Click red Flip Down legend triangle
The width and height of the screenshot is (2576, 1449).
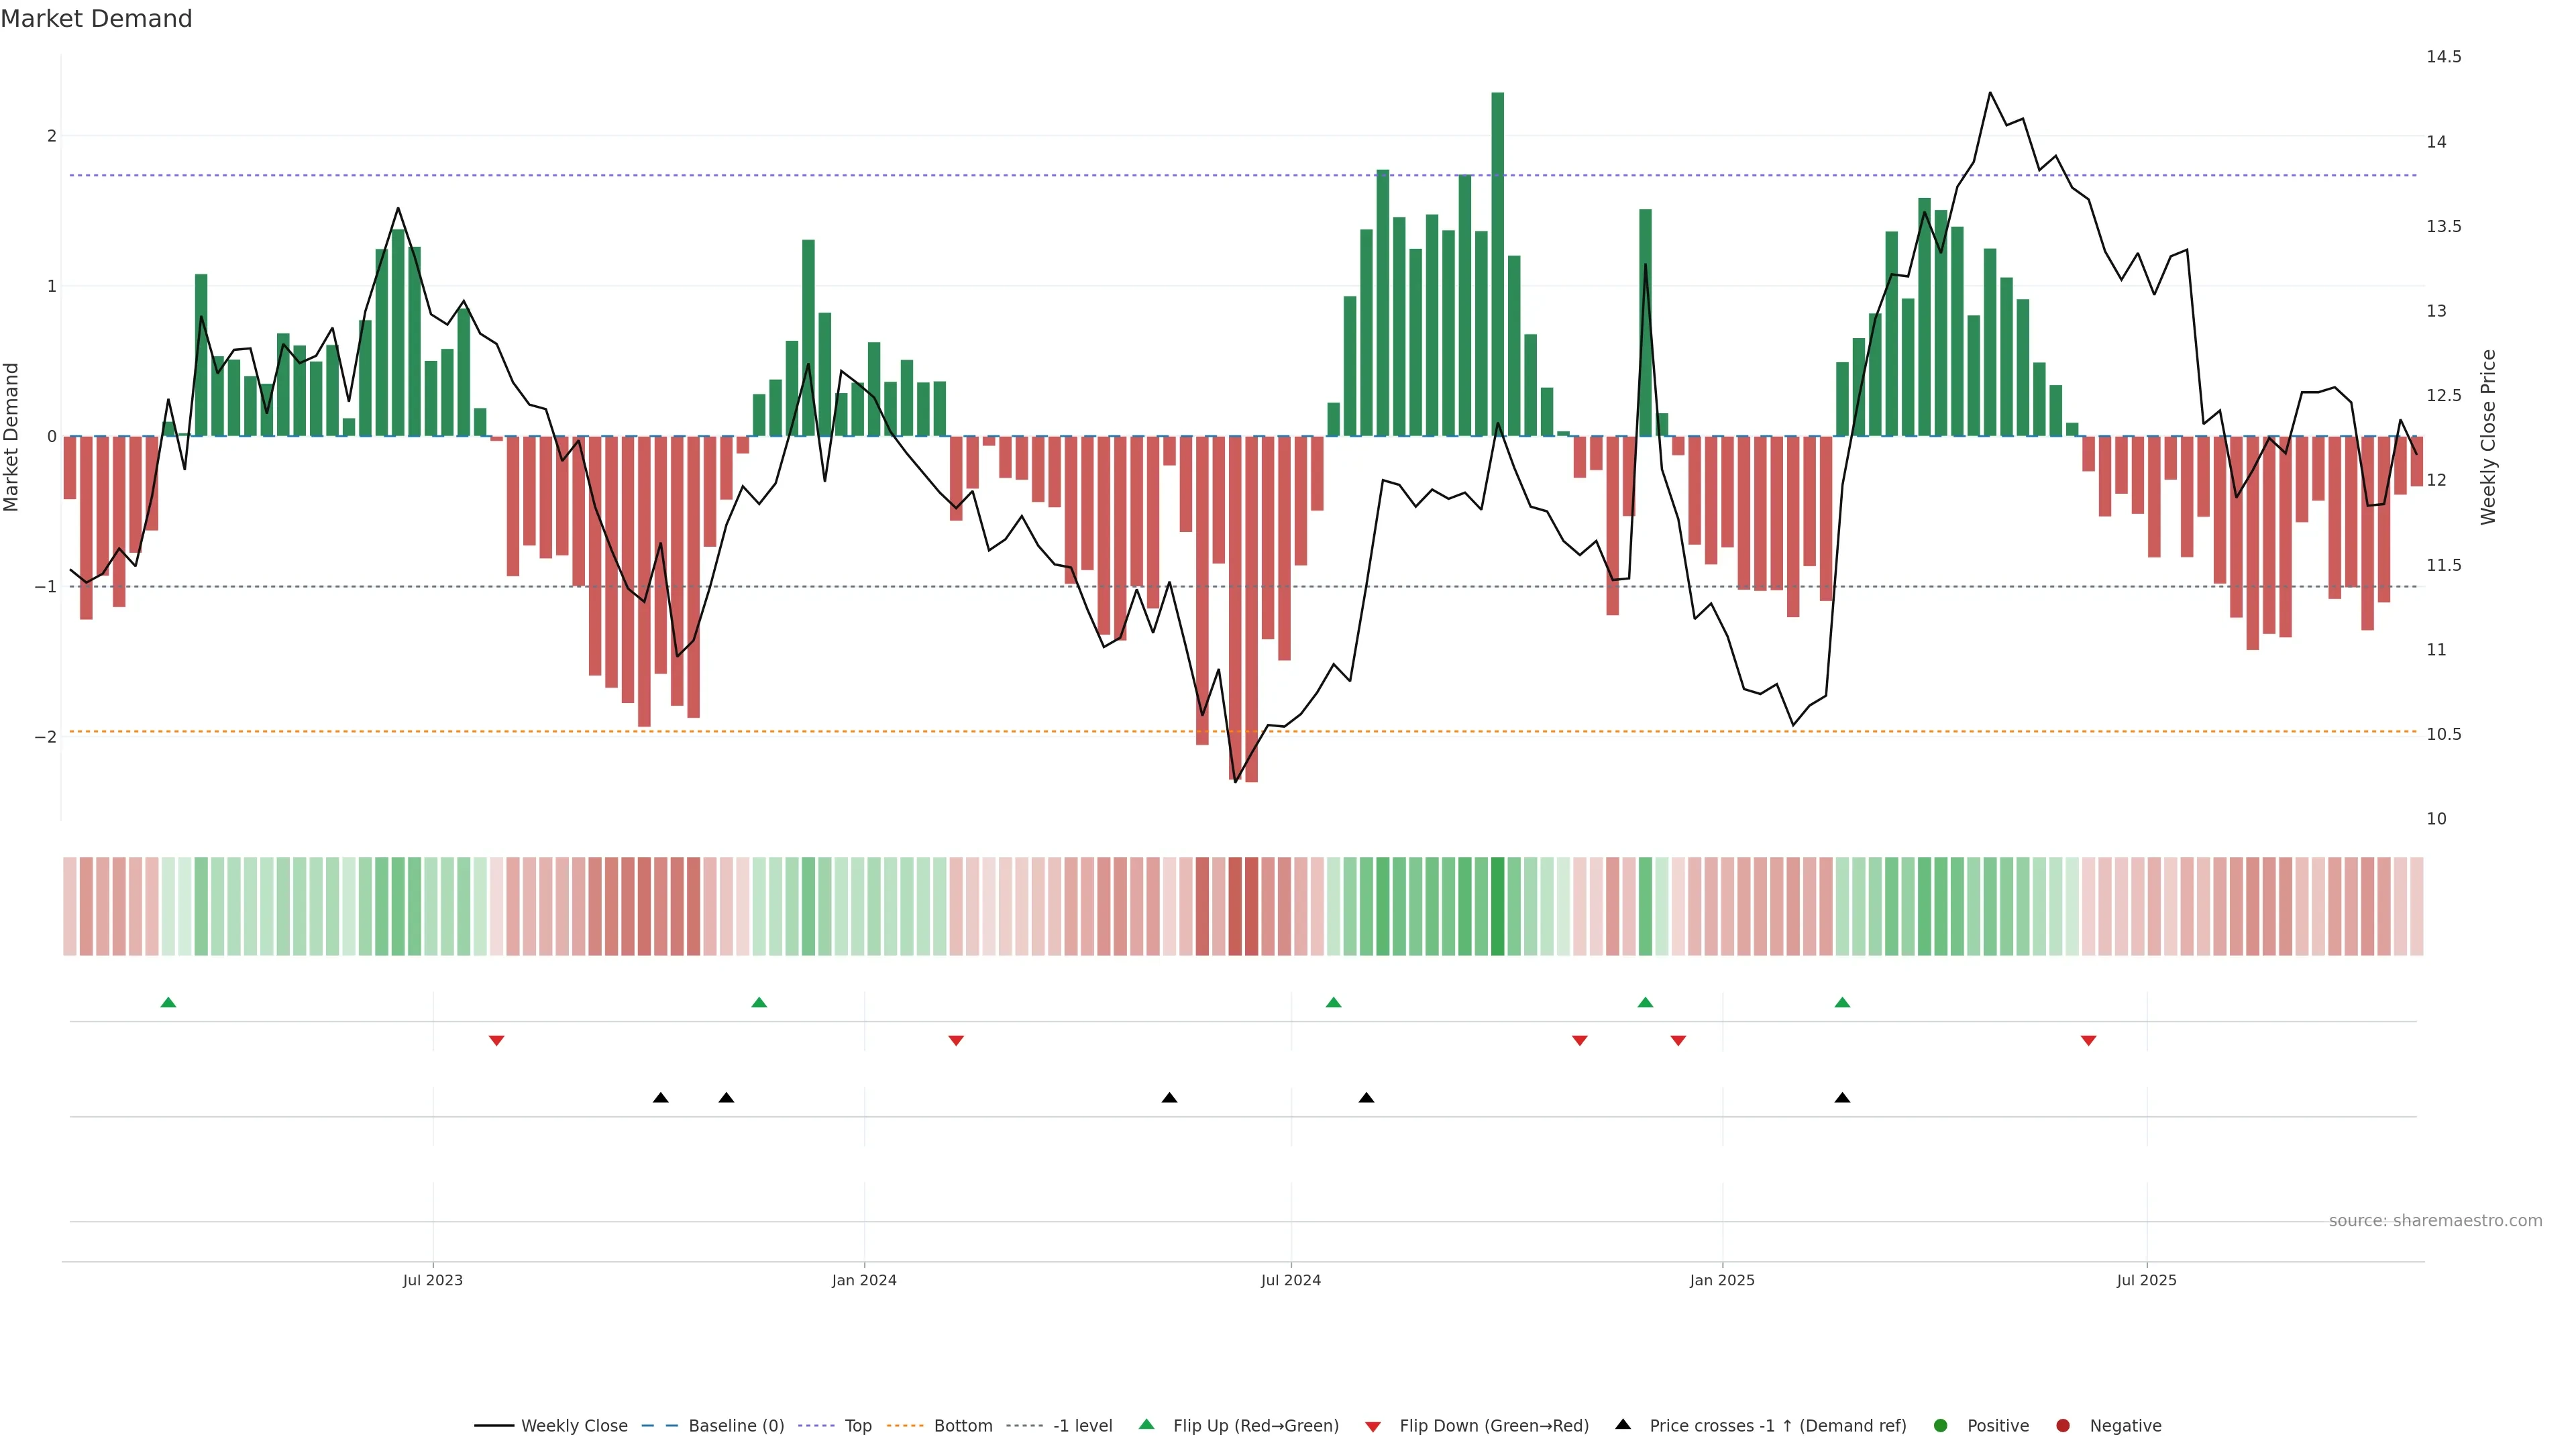(1373, 1427)
